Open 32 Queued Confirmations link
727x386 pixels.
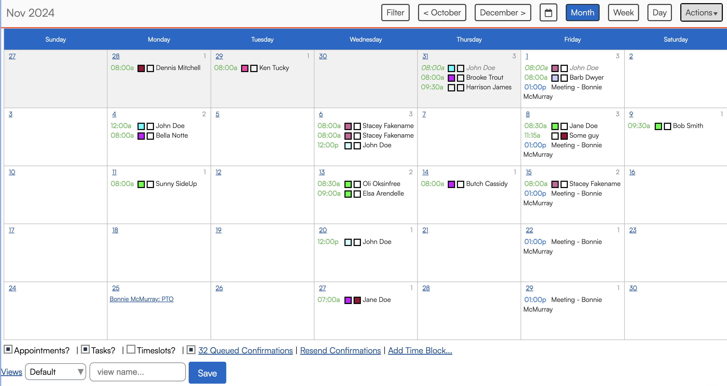point(245,350)
